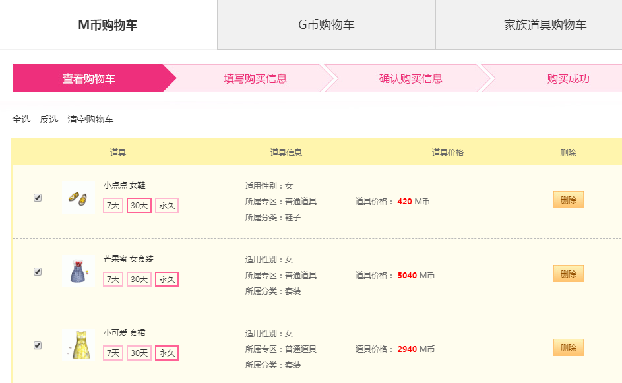
Task: Choose 永久 duration for 小点点 女鞋
Action: (167, 206)
